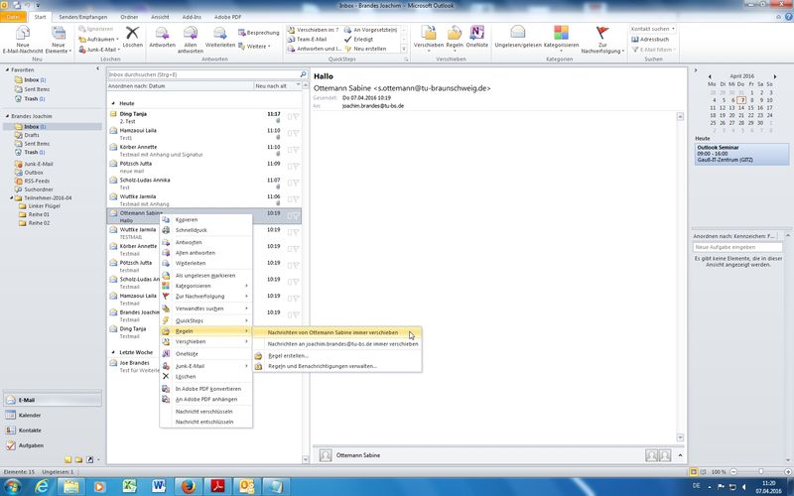Screen dimensions: 794x496
Task: Switch to the Senden/Empfangen ribbon tab
Action: pyautogui.click(x=84, y=18)
